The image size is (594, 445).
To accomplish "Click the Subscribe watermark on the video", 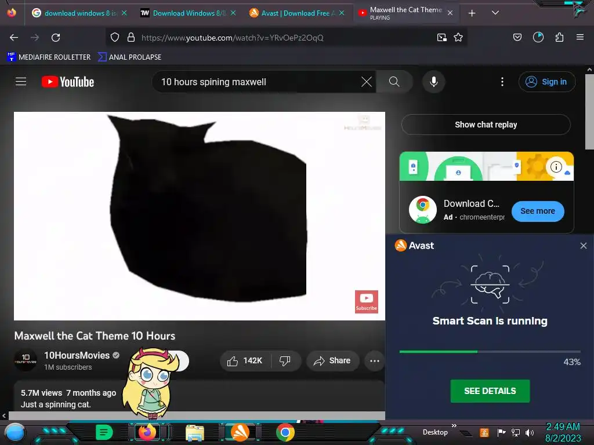I will click(x=367, y=301).
